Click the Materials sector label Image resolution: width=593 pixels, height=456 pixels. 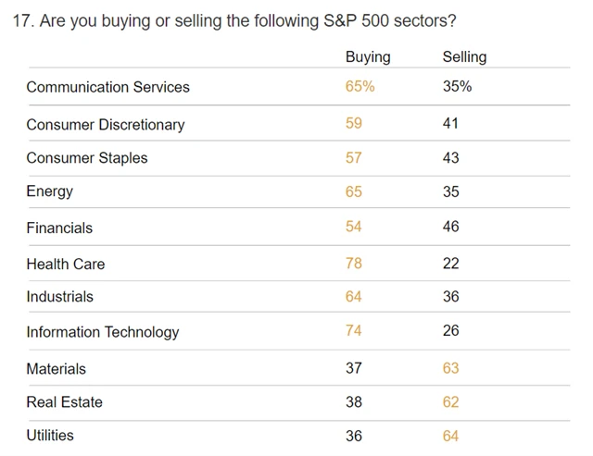pos(56,368)
